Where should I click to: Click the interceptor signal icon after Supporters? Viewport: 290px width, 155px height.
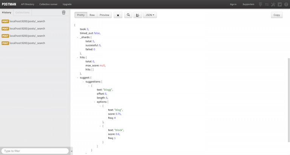coord(260,4)
